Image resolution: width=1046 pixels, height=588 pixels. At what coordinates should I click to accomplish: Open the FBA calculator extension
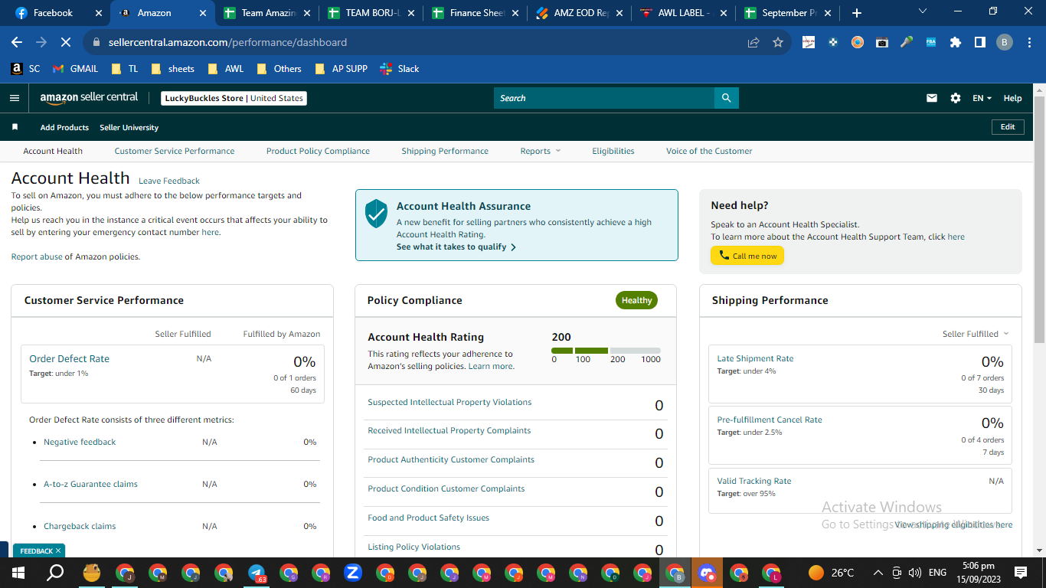coord(931,42)
